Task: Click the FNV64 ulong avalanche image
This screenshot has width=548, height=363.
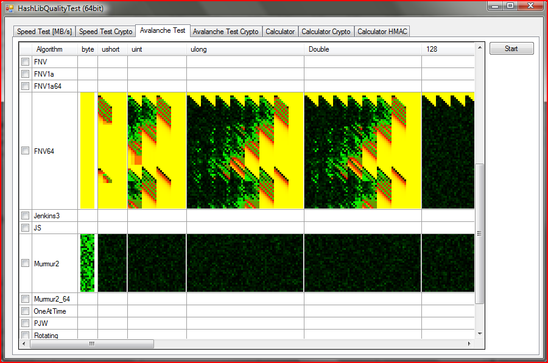Action: coord(245,150)
